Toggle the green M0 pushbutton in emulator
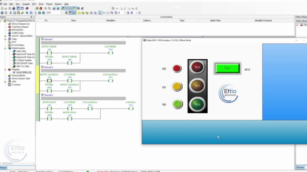307x172 pixels. pyautogui.click(x=177, y=104)
